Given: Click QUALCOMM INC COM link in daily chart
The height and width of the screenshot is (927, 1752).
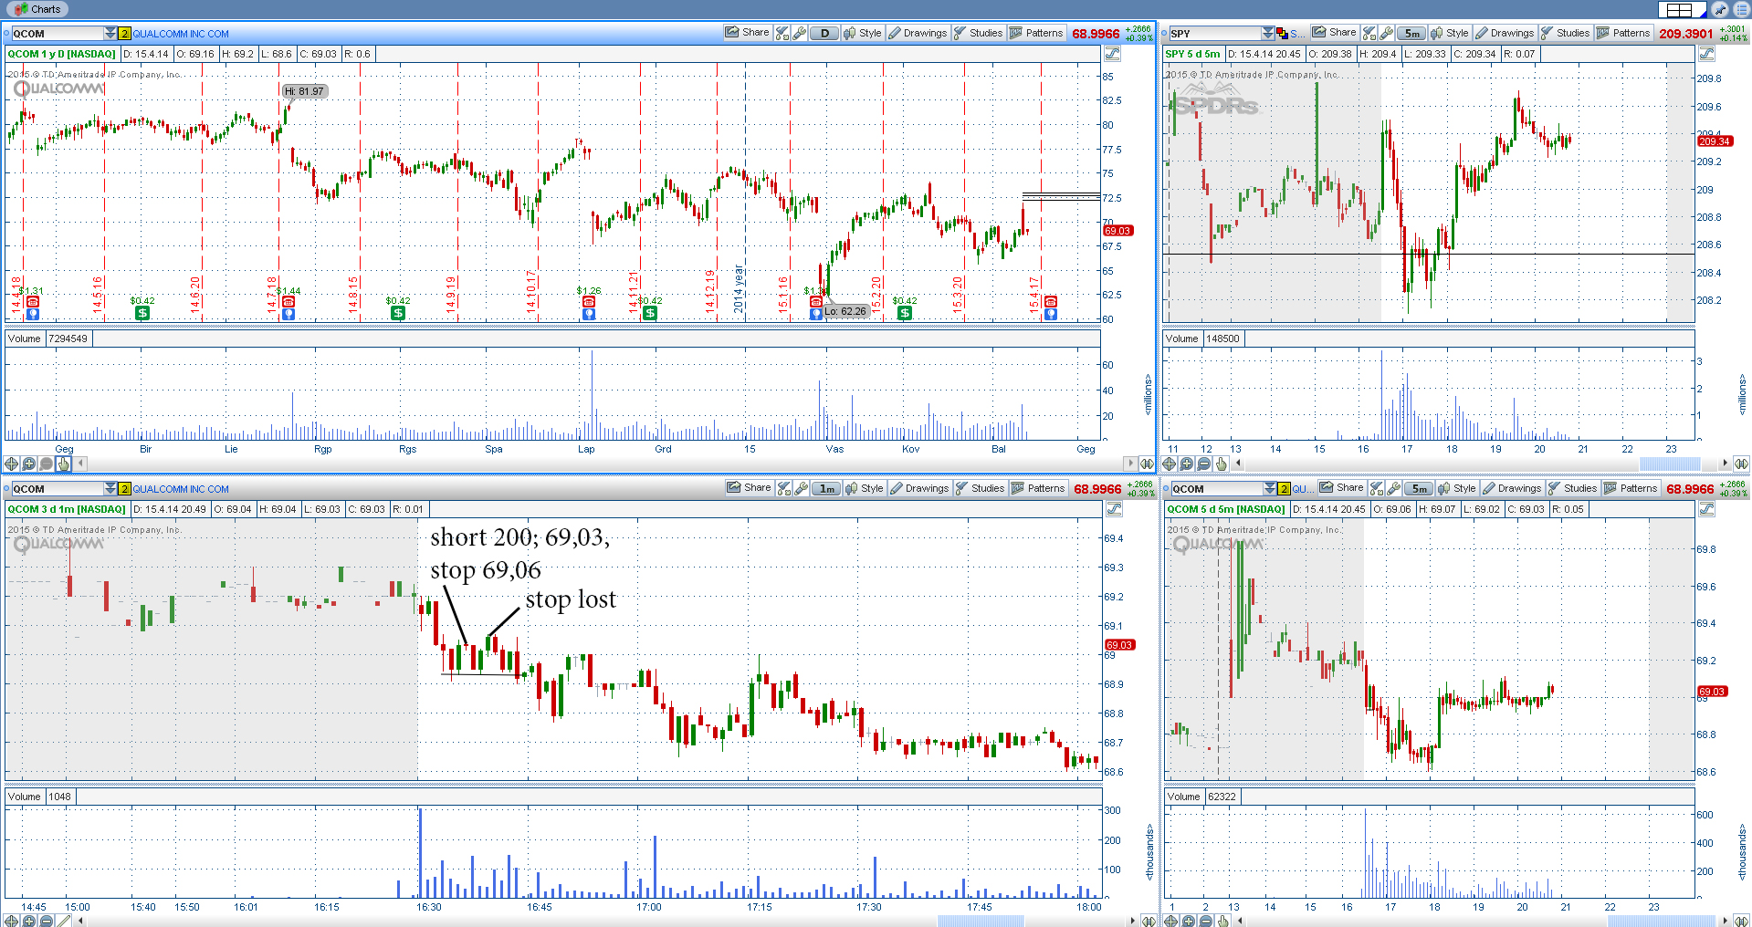Looking at the screenshot, I should tap(181, 34).
